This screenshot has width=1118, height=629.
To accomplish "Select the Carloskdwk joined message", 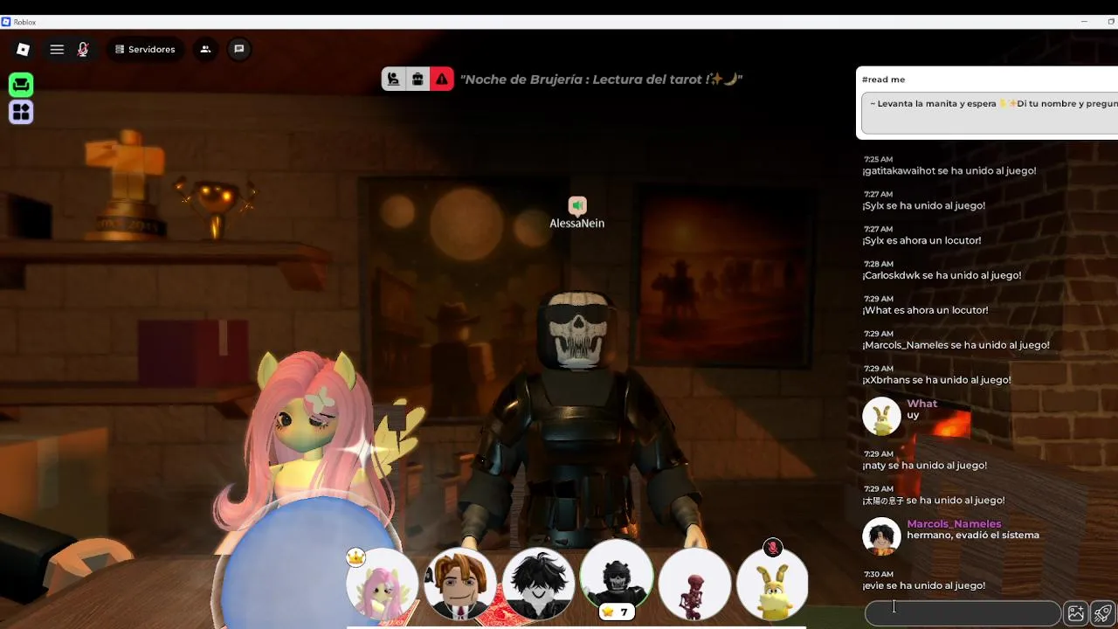I will tap(942, 276).
